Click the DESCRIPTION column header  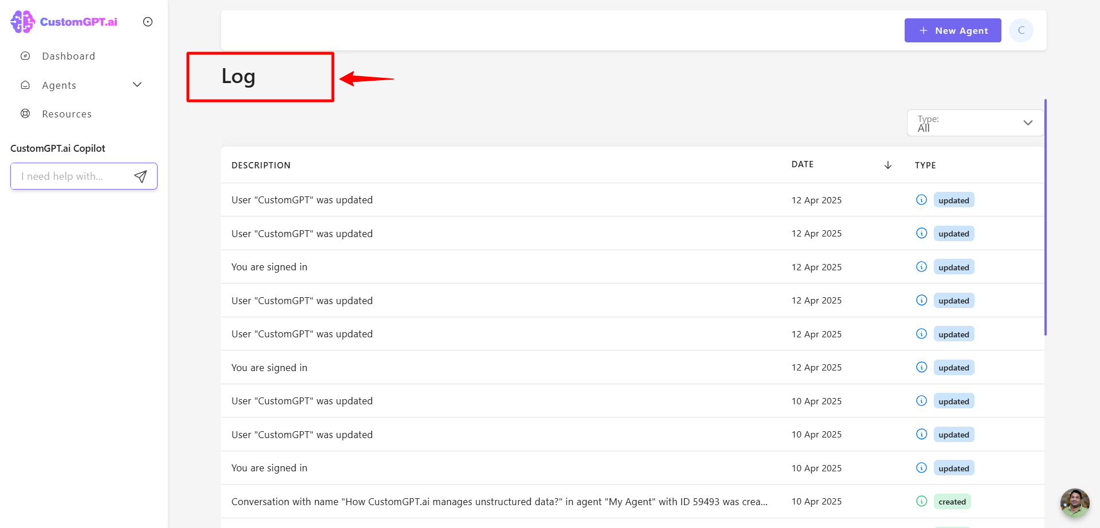coord(261,166)
